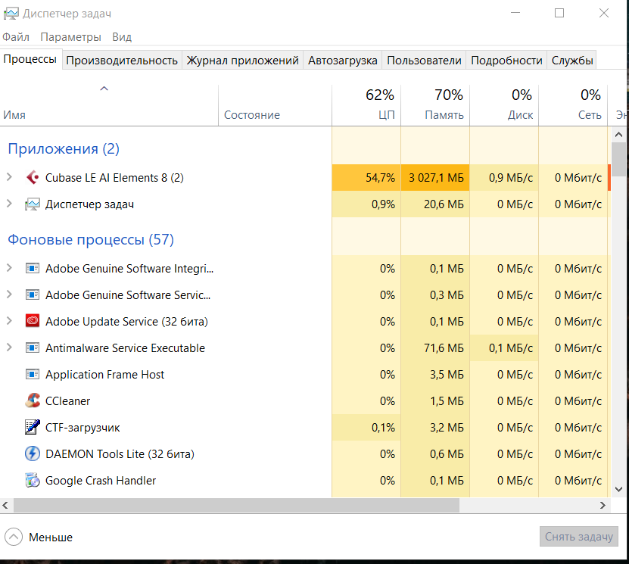
Task: Click the Фоновые процессы (57) group heading
Action: [91, 239]
